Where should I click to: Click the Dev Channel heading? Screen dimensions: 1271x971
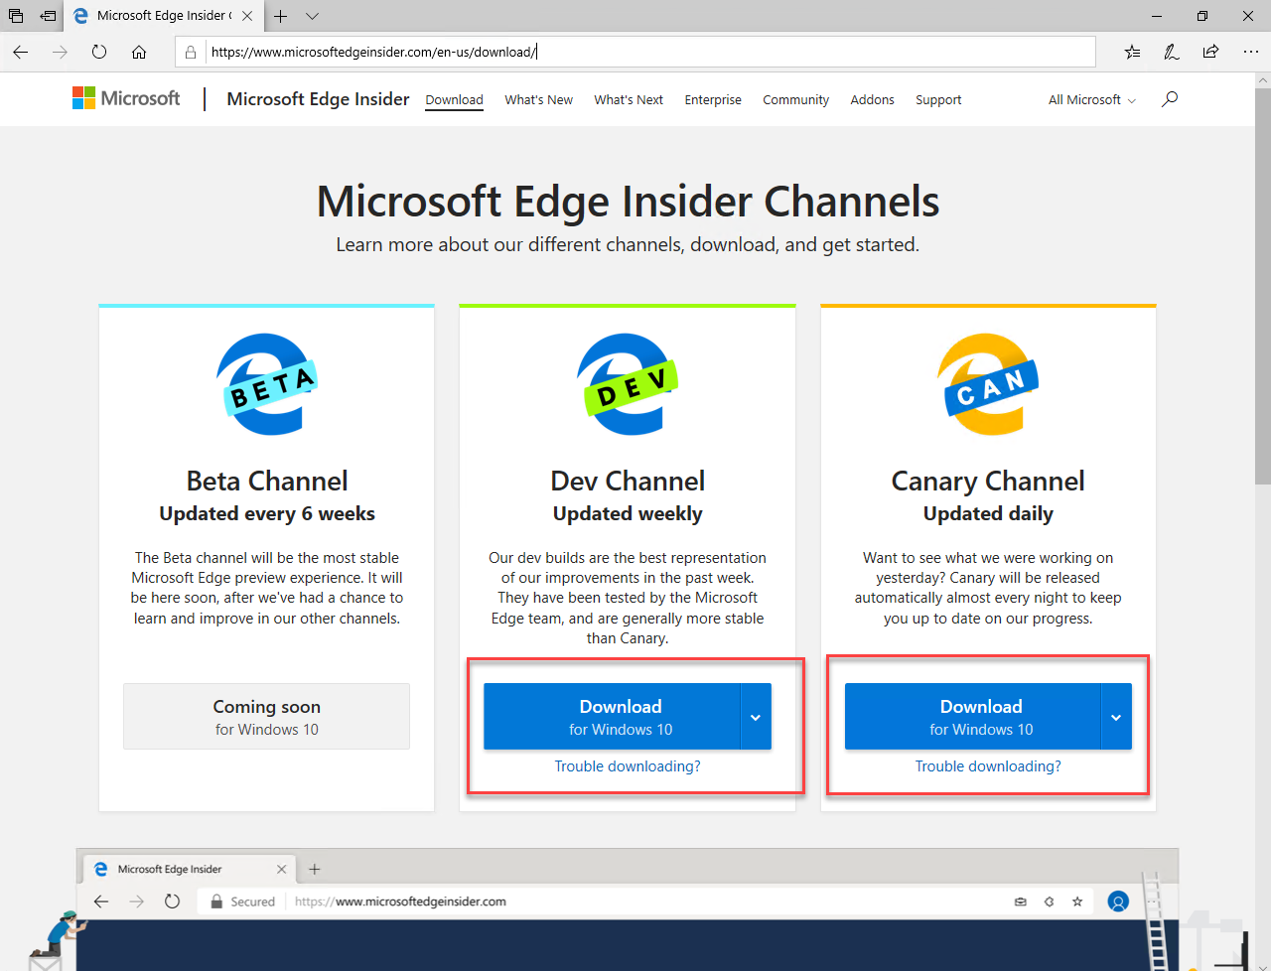click(628, 481)
